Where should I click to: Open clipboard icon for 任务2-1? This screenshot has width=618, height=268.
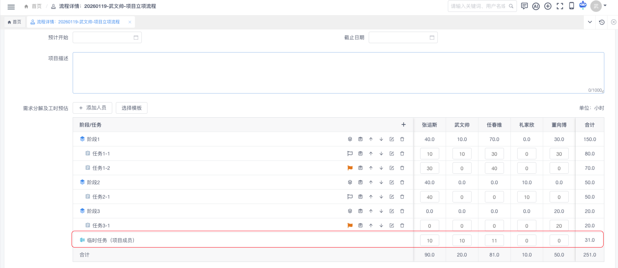tap(360, 197)
